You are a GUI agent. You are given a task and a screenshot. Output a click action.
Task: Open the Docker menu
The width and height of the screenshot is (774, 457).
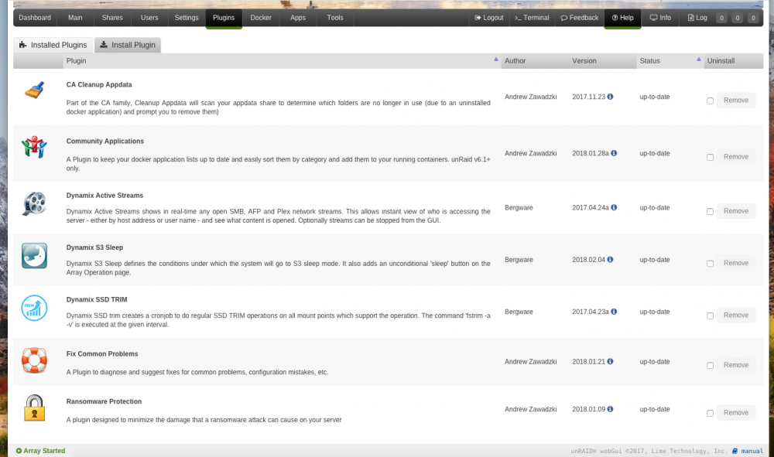coord(261,18)
